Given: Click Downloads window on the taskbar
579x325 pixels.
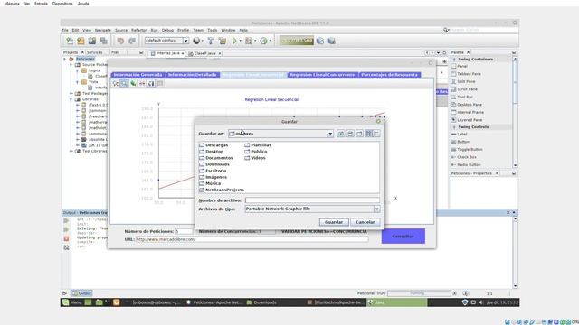Looking at the screenshot, I should click(261, 302).
